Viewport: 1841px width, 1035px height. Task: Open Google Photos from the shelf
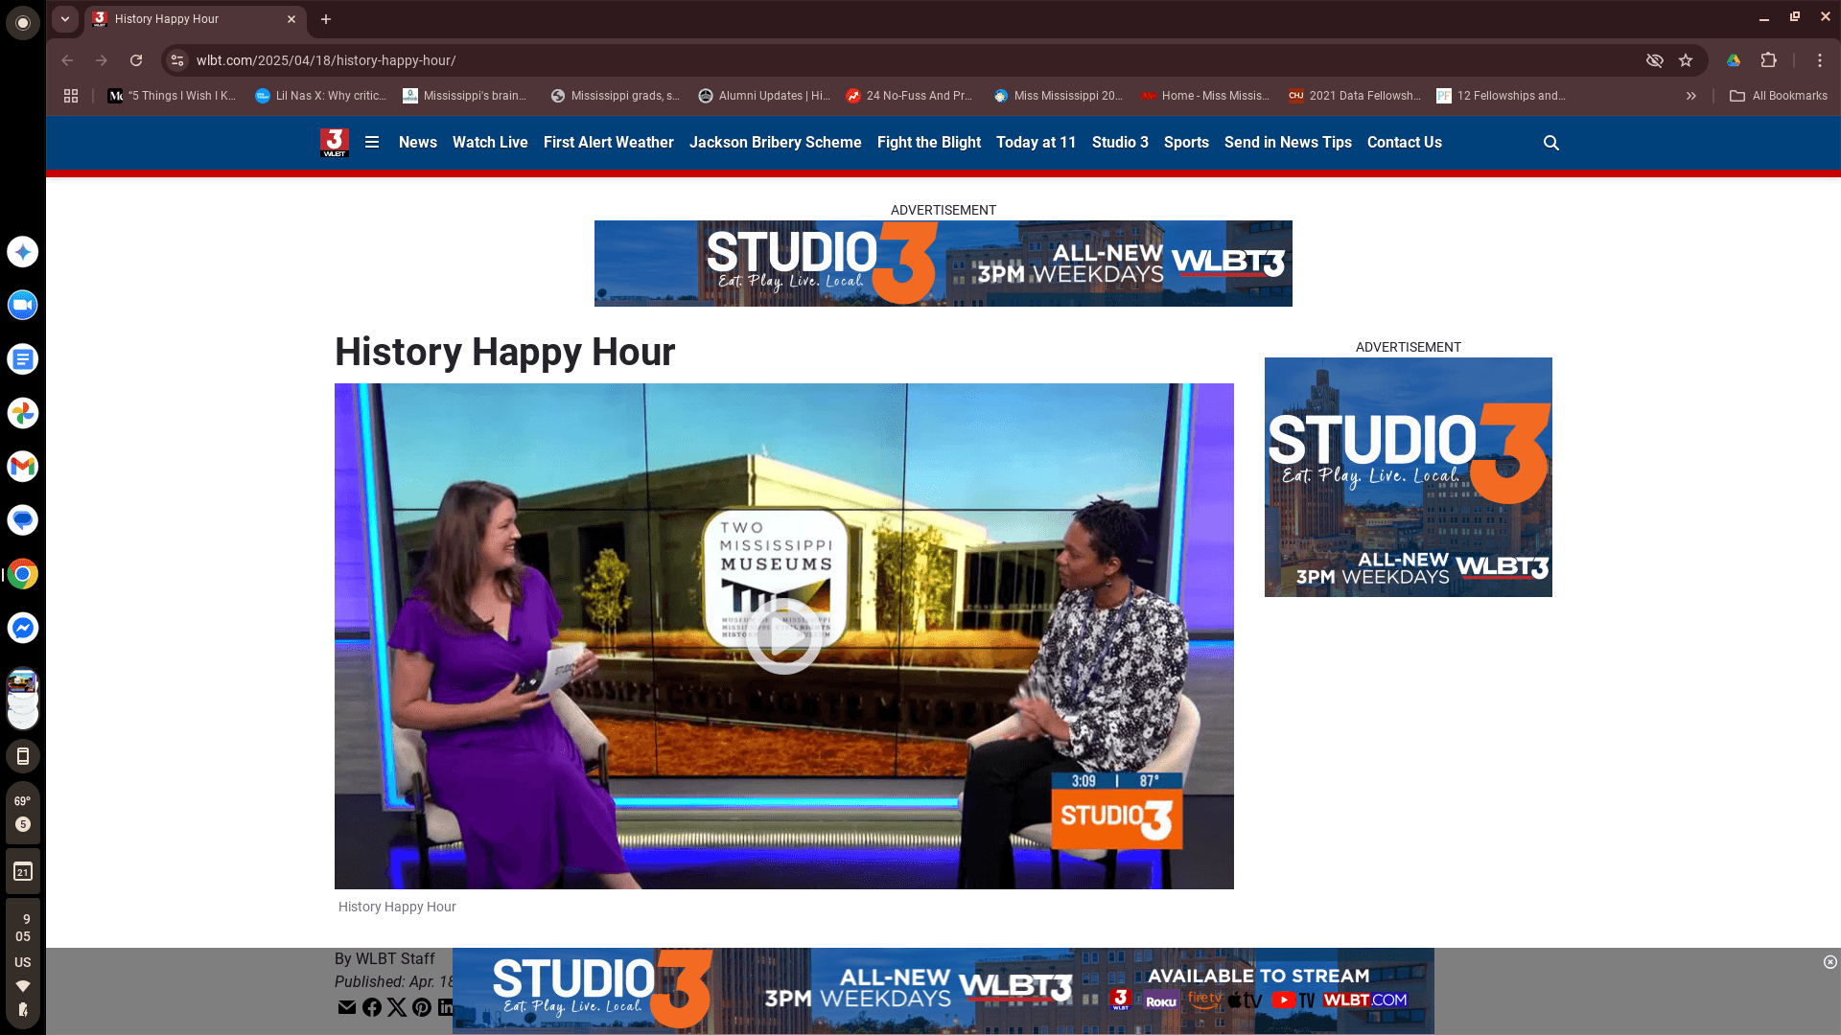pyautogui.click(x=23, y=413)
